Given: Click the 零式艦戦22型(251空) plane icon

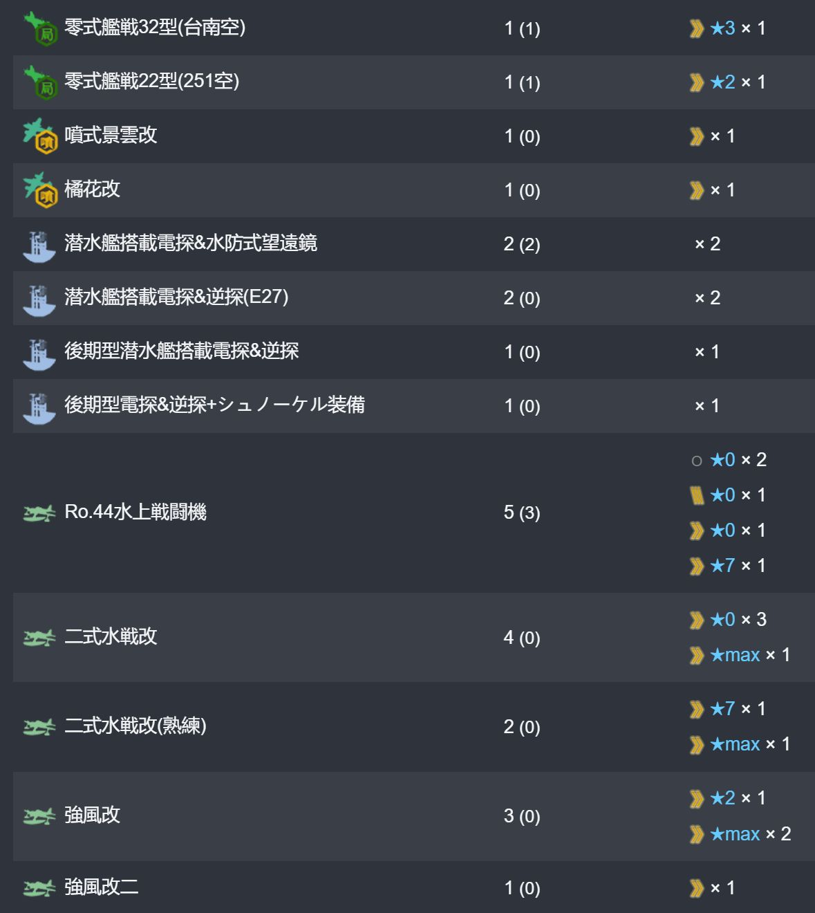Looking at the screenshot, I should click(40, 82).
